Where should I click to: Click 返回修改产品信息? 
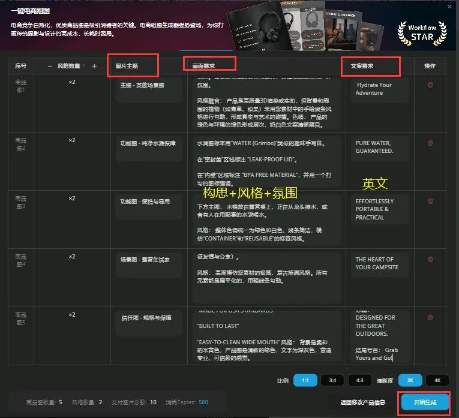pos(362,402)
